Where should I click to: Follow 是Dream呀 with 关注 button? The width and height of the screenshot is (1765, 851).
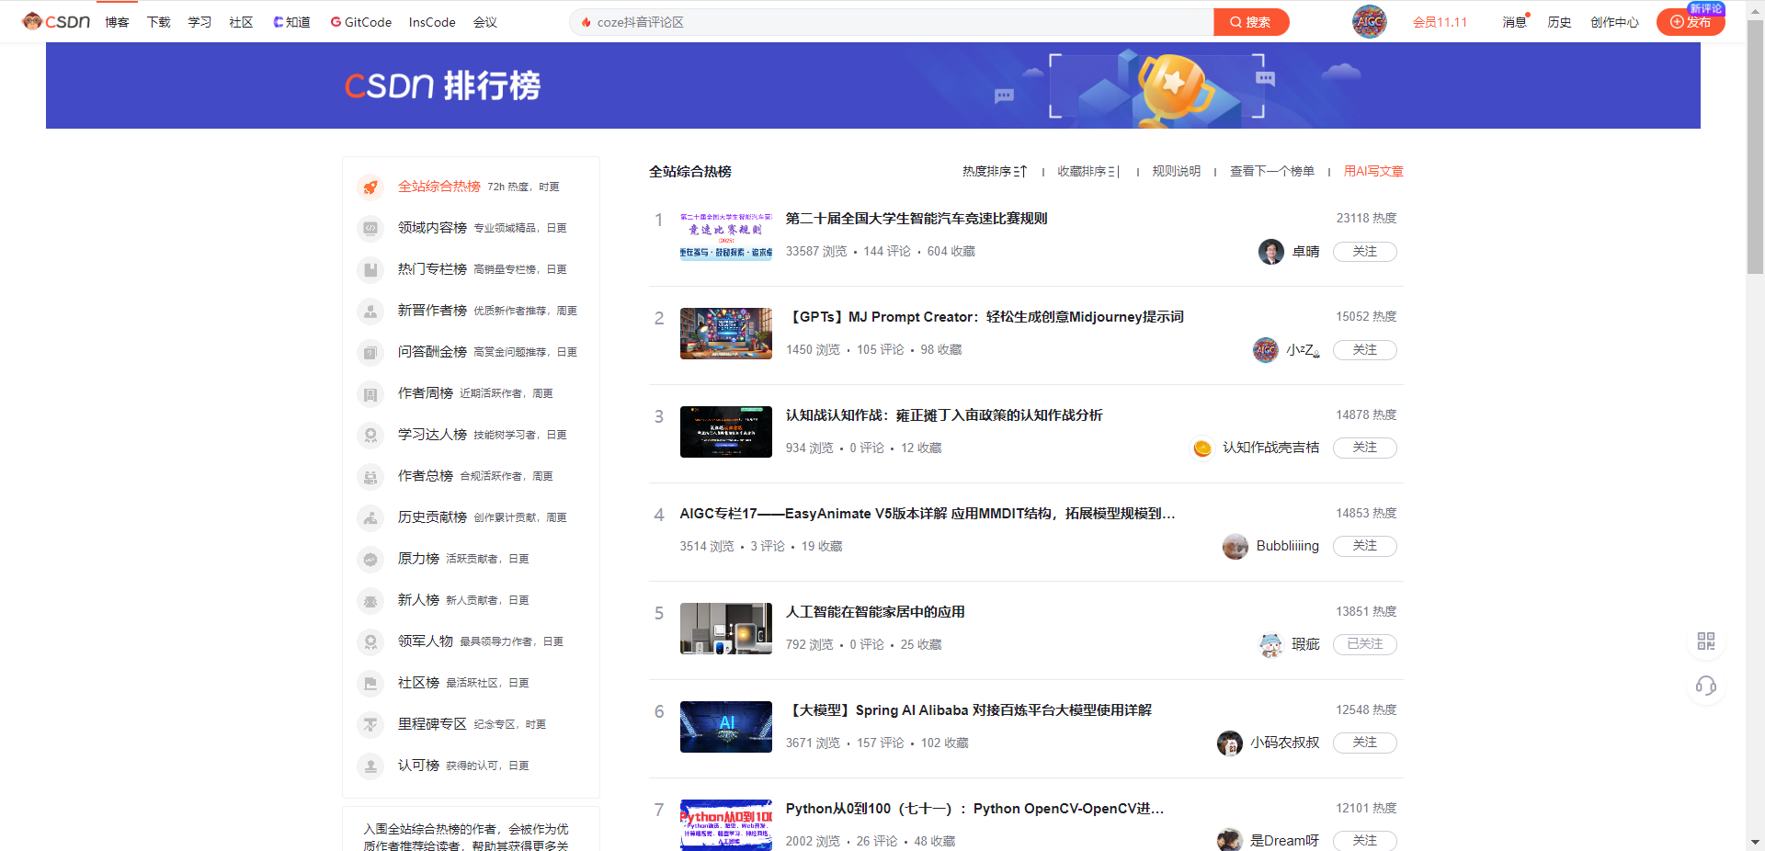click(x=1365, y=841)
